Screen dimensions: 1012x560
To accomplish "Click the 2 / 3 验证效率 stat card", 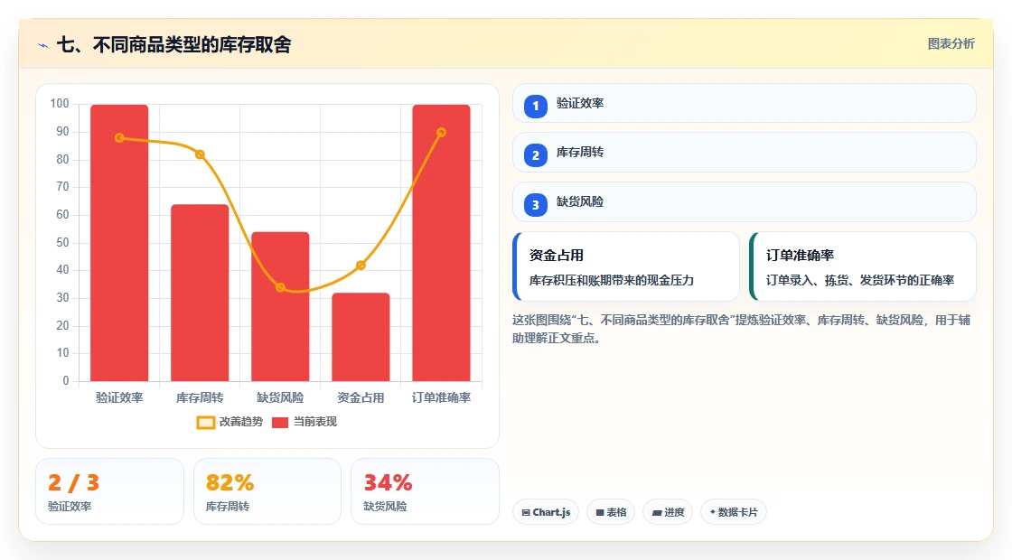I will coord(109,491).
